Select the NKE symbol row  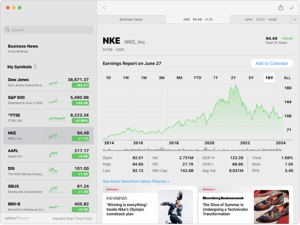[48, 136]
